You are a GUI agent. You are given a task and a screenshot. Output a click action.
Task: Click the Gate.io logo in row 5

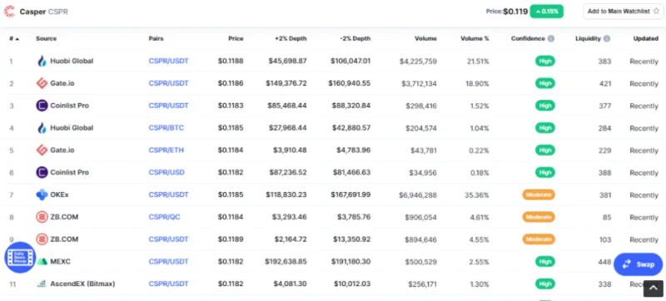[42, 150]
